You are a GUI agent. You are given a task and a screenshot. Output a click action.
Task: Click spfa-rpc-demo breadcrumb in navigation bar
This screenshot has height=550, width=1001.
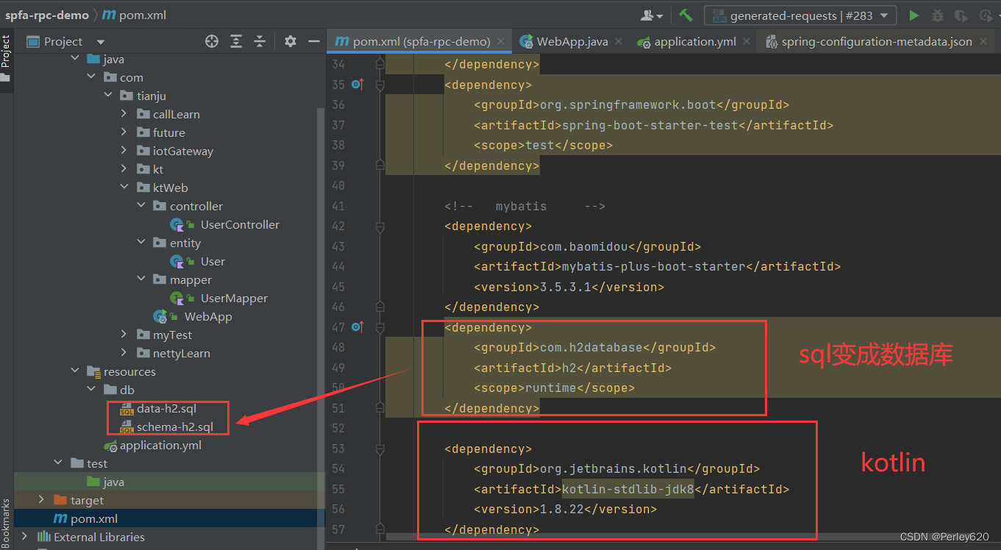click(x=47, y=15)
